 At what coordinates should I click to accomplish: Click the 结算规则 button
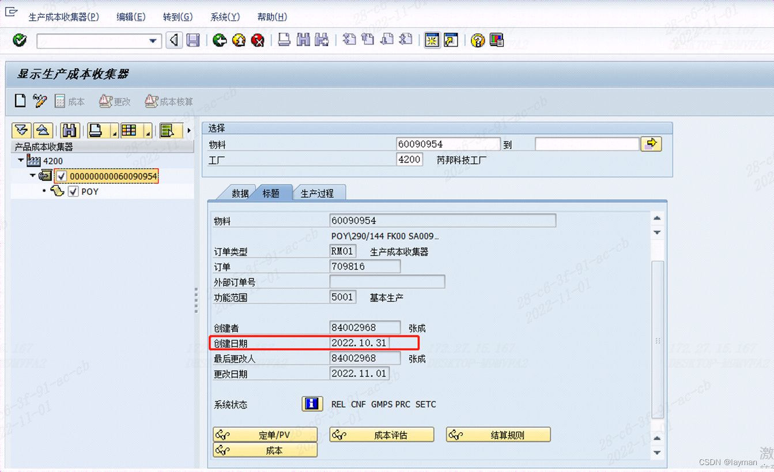498,435
